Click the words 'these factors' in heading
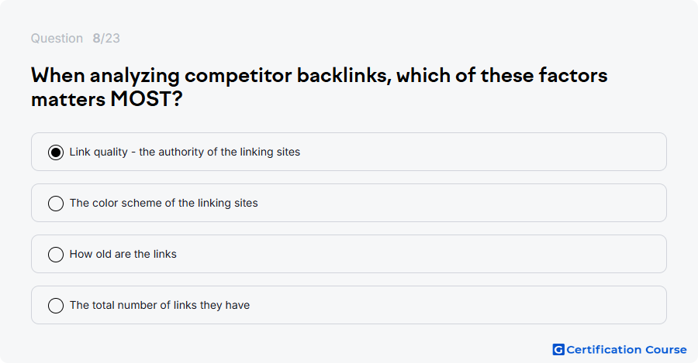This screenshot has width=698, height=363. [544, 76]
